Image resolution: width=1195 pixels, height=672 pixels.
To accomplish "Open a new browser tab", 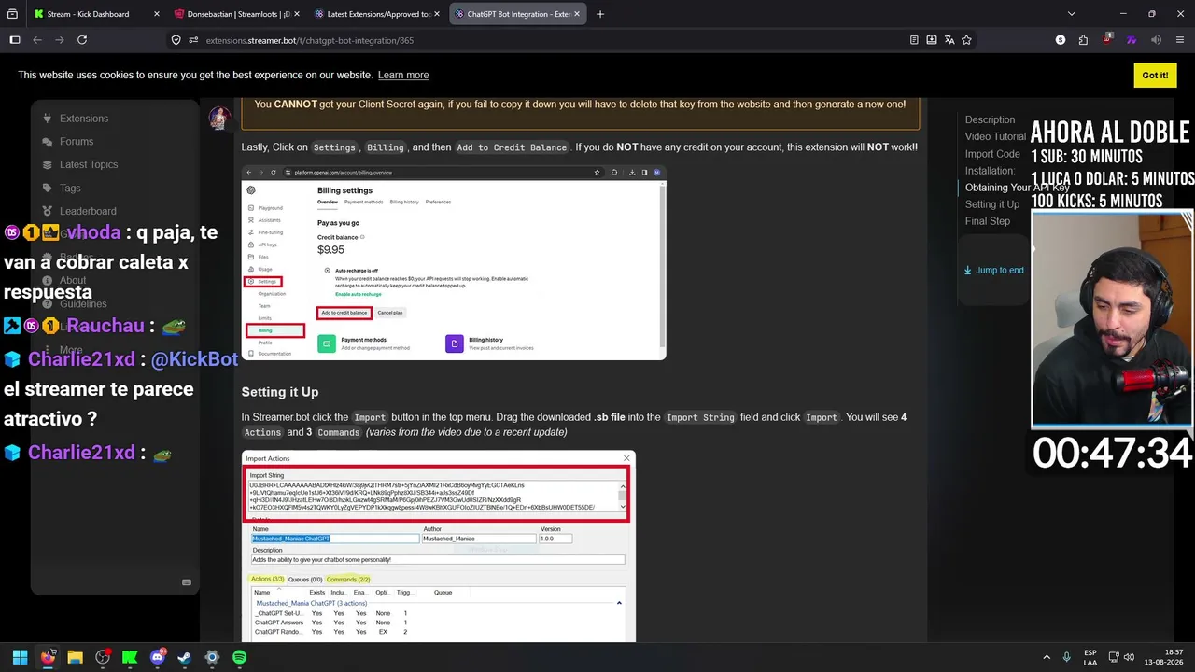I will click(x=600, y=14).
